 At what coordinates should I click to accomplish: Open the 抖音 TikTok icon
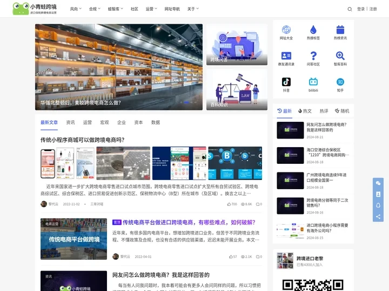point(286,82)
